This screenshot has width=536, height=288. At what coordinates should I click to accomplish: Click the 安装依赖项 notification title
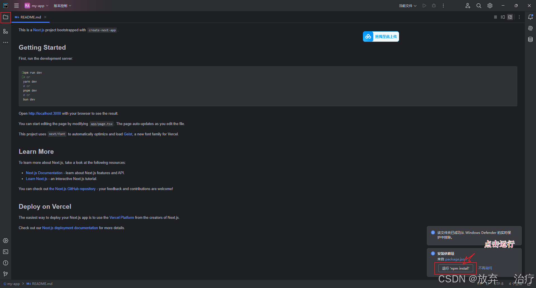(446, 253)
